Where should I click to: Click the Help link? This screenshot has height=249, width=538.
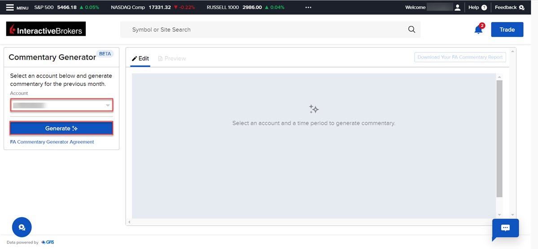click(478, 8)
